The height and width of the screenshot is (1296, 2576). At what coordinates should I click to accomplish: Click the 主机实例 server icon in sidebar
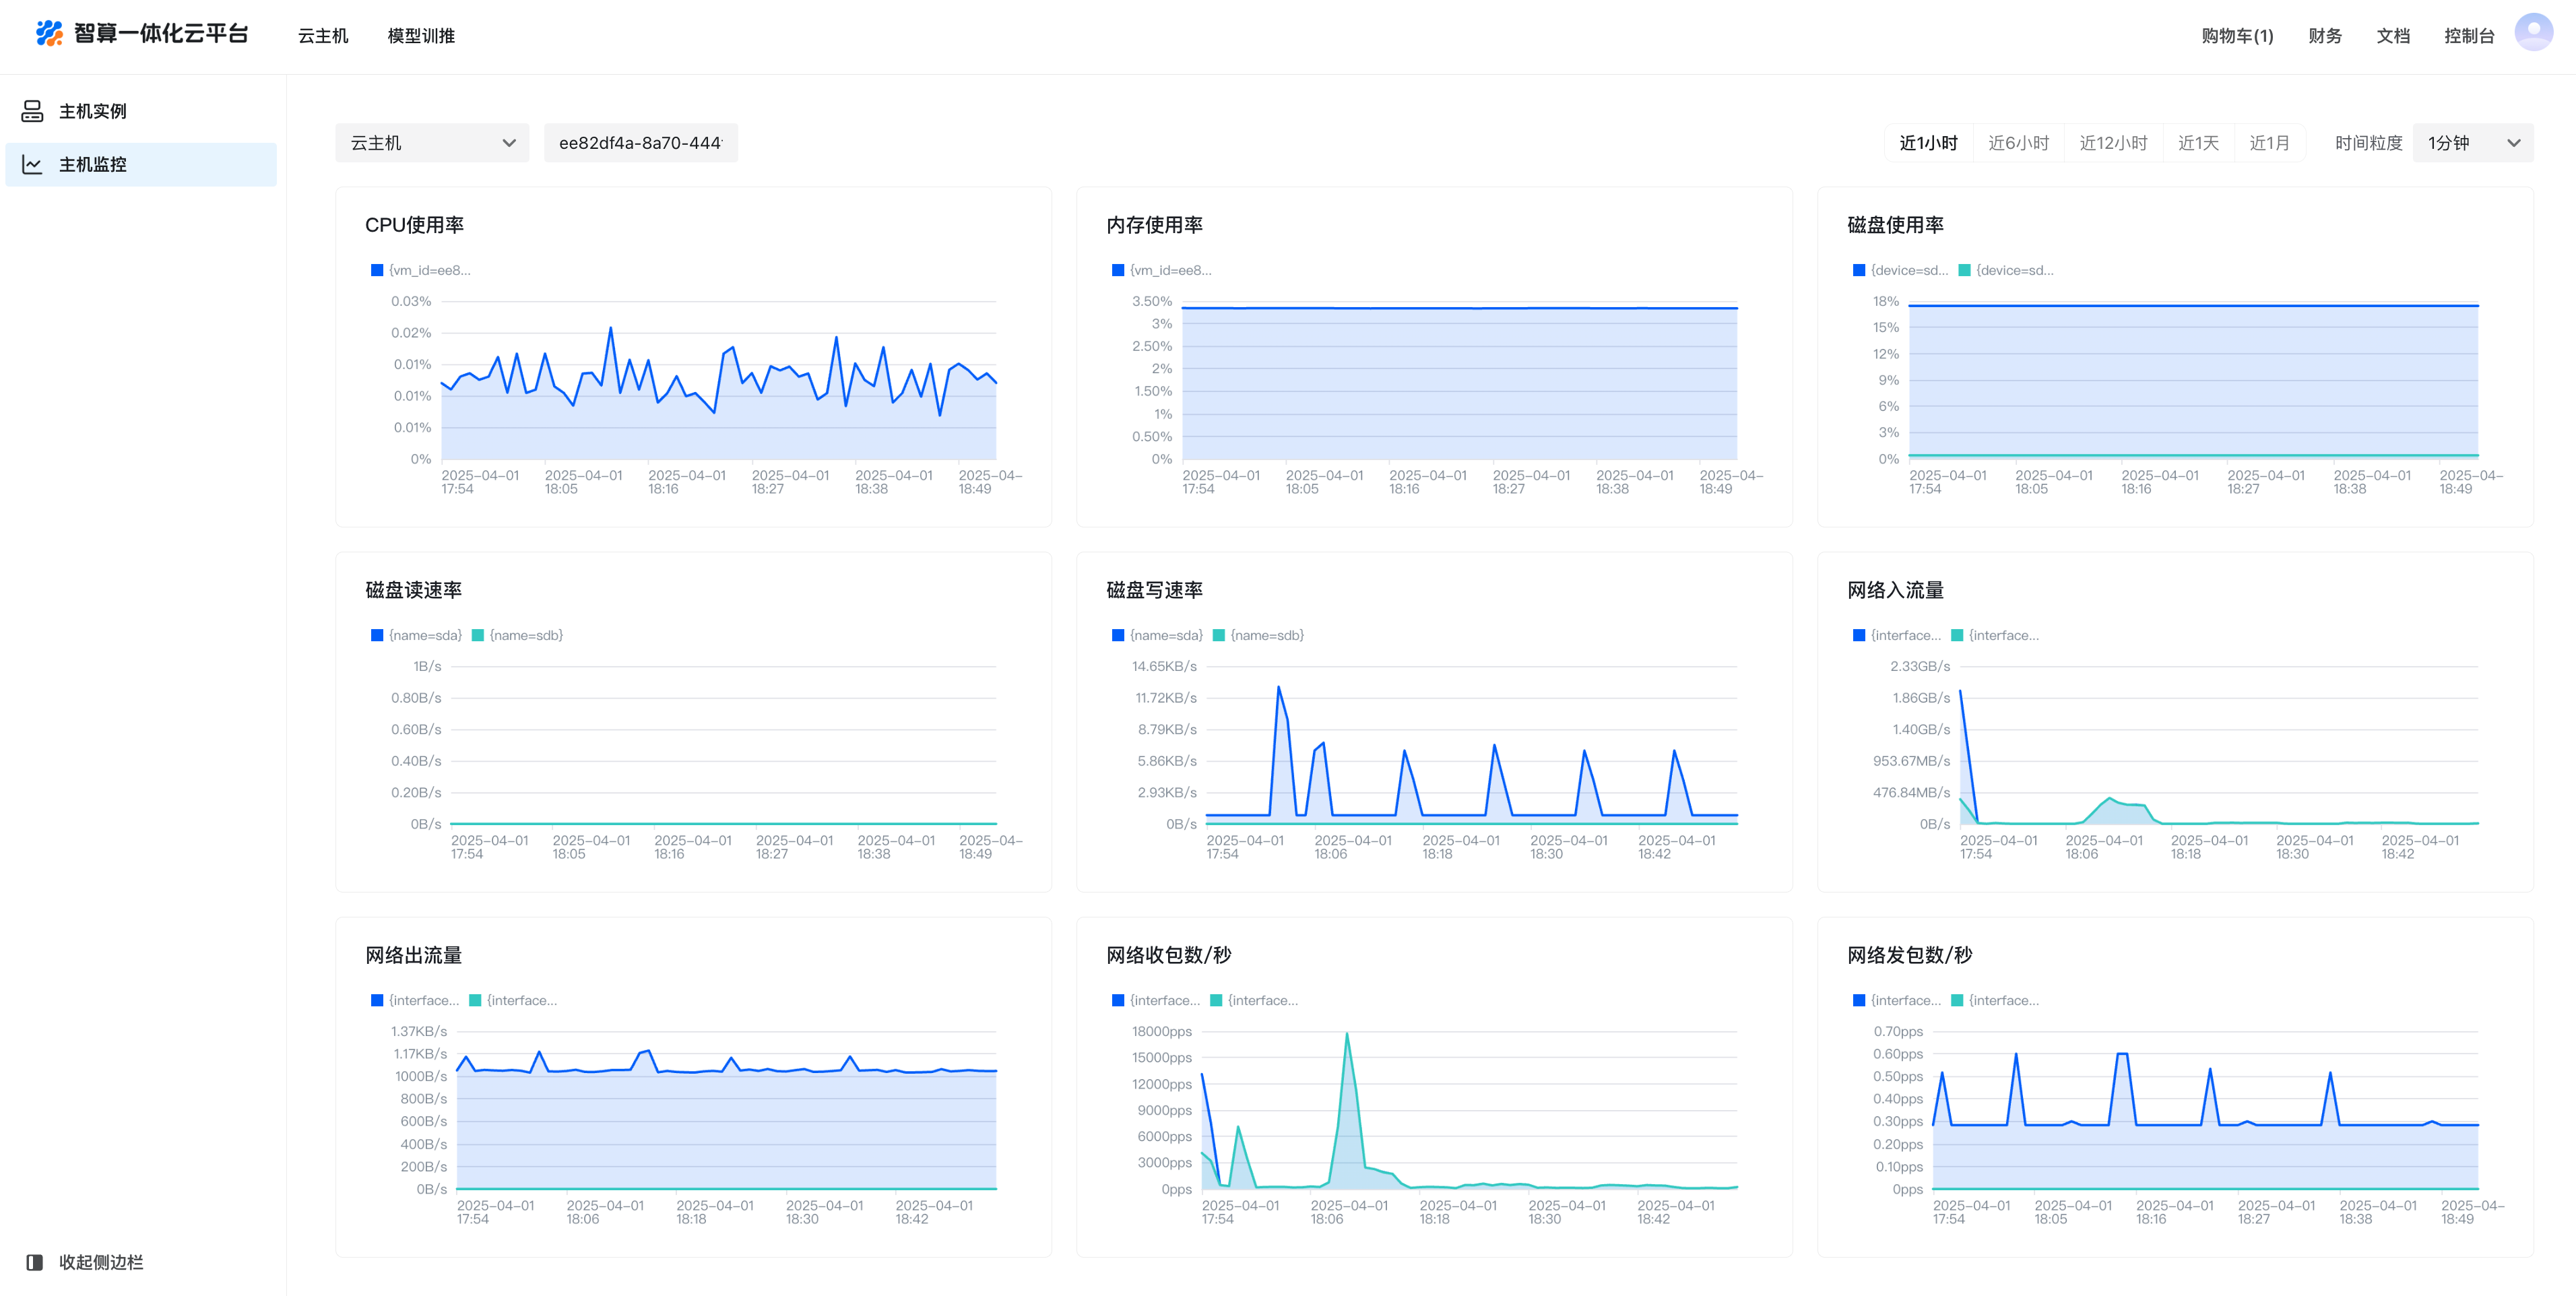click(x=32, y=111)
